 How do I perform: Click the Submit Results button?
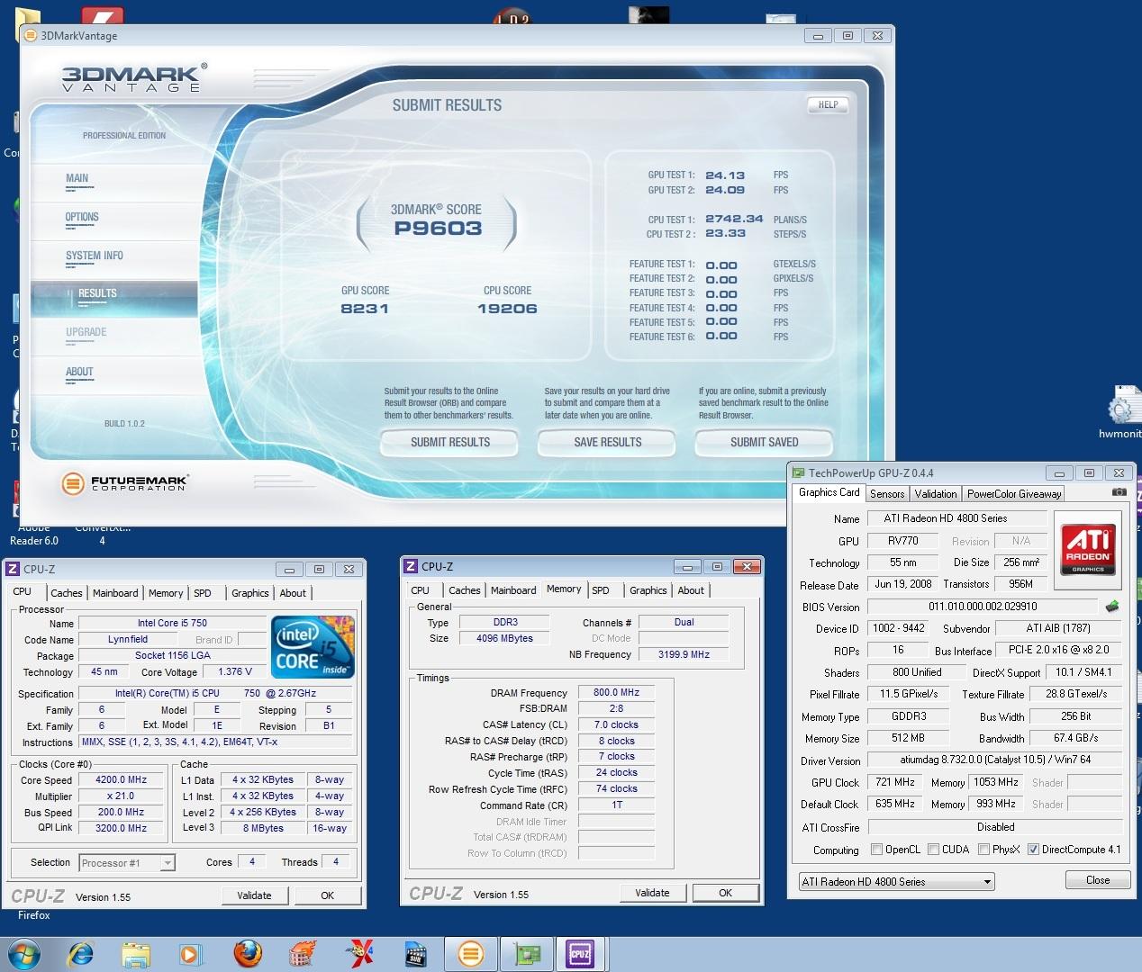(449, 442)
